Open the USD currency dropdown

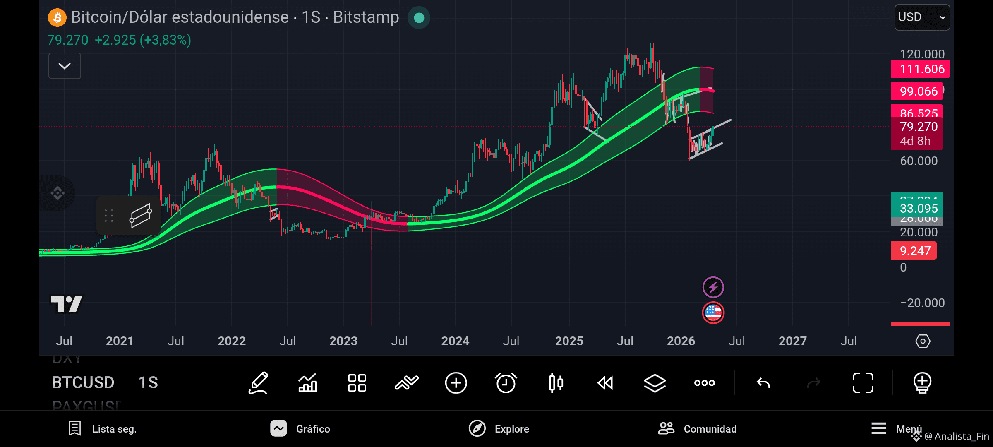coord(922,17)
